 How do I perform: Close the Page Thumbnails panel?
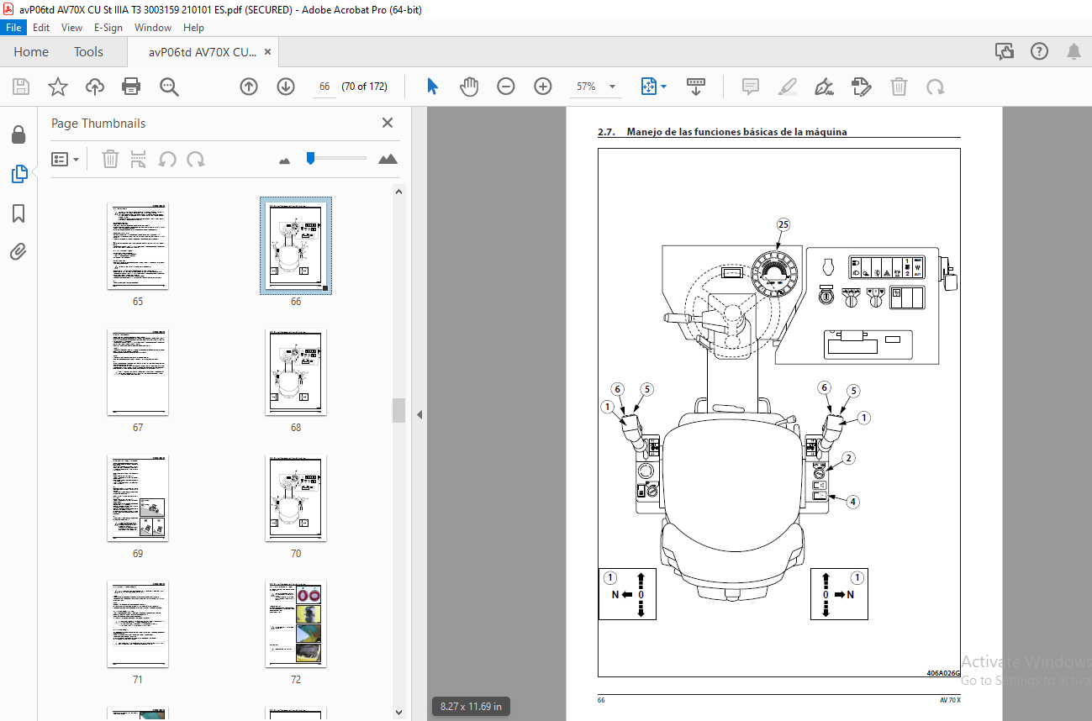[388, 123]
